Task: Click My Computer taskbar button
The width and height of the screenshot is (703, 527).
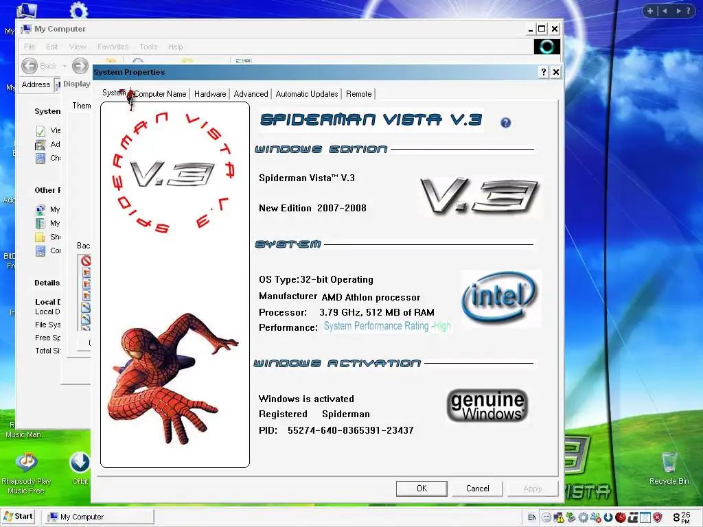Action: [99, 517]
